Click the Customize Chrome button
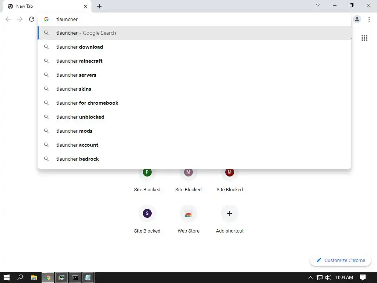 [x=341, y=260]
